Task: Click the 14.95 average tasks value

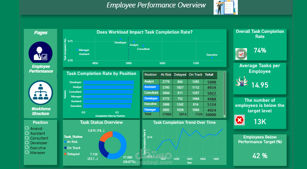Action: pyautogui.click(x=260, y=85)
